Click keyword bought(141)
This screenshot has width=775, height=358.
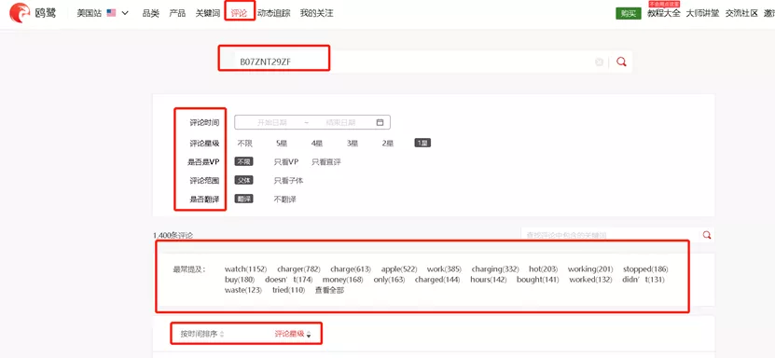click(x=537, y=280)
